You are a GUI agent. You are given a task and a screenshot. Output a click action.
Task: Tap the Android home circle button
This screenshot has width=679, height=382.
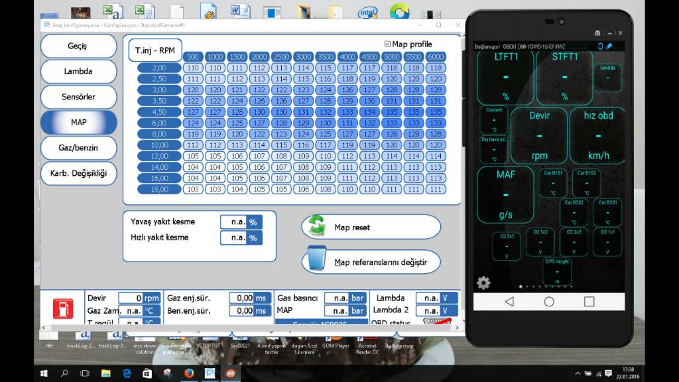[x=549, y=302]
